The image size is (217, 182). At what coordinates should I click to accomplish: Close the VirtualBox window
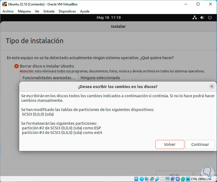pyautogui.click(x=210, y=4)
